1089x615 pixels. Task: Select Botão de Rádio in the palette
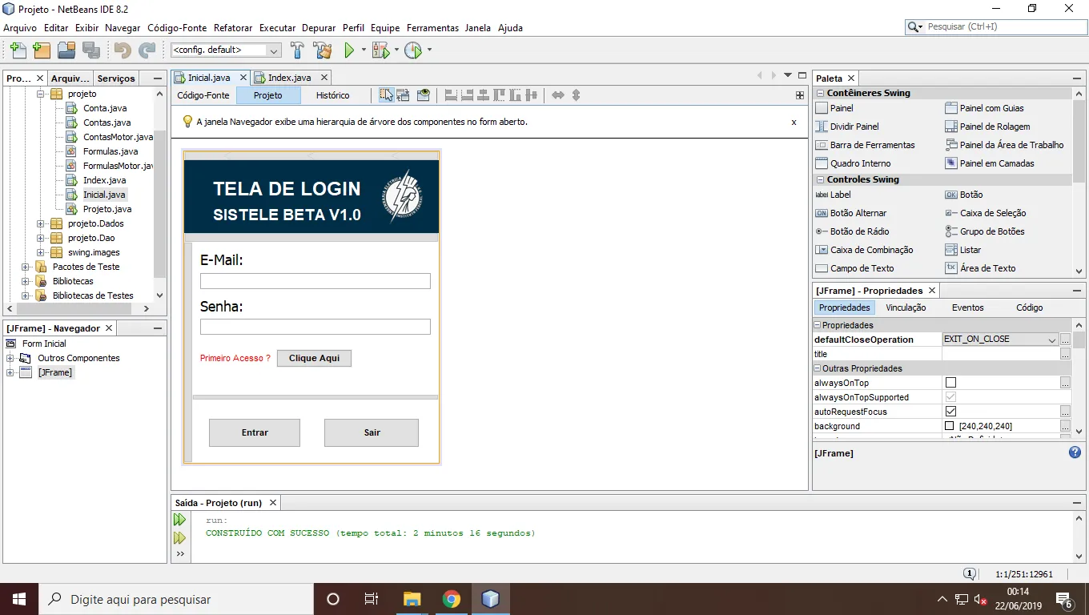859,231
